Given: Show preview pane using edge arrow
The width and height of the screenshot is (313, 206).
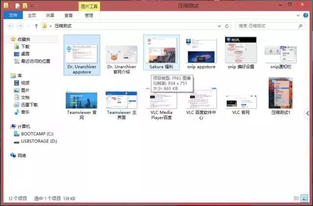Looking at the screenshot, I should coord(308,114).
